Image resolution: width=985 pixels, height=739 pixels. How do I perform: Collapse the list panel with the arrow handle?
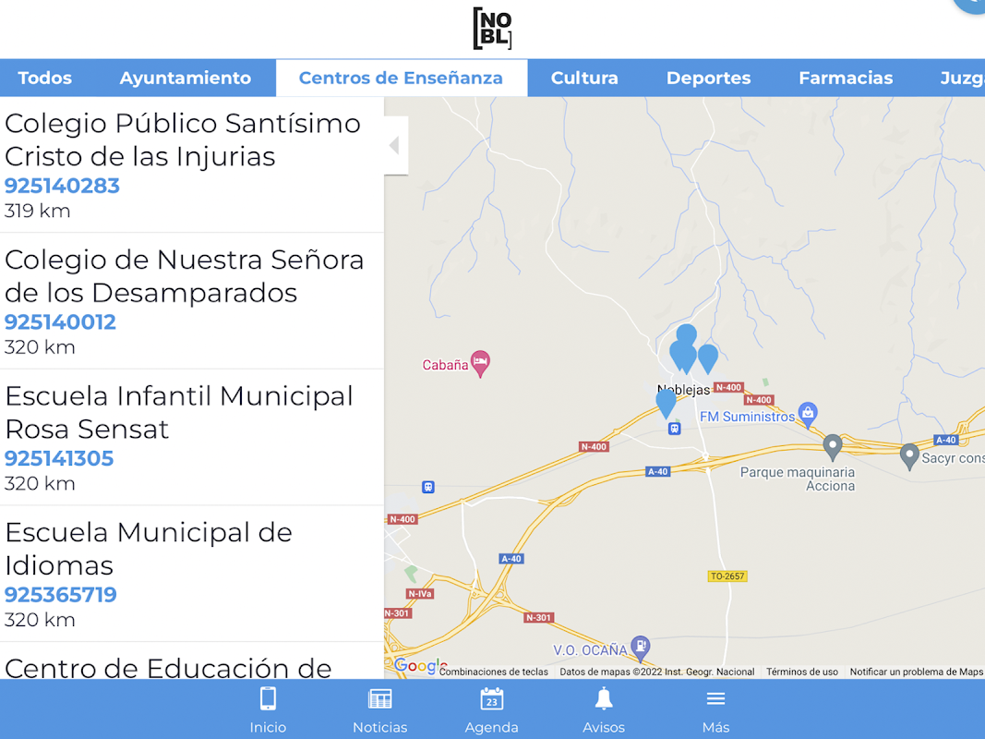coord(396,145)
